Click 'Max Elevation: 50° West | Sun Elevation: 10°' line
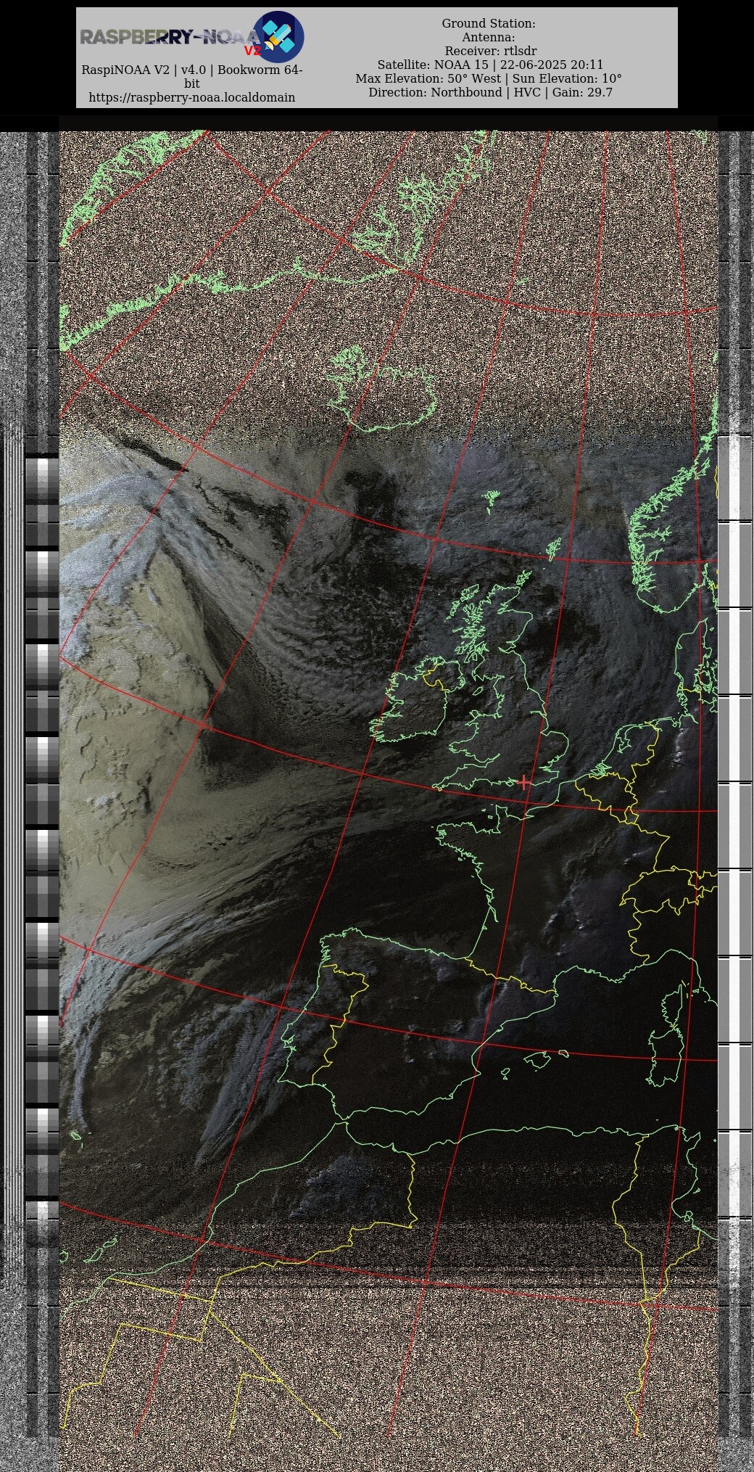 click(x=489, y=78)
